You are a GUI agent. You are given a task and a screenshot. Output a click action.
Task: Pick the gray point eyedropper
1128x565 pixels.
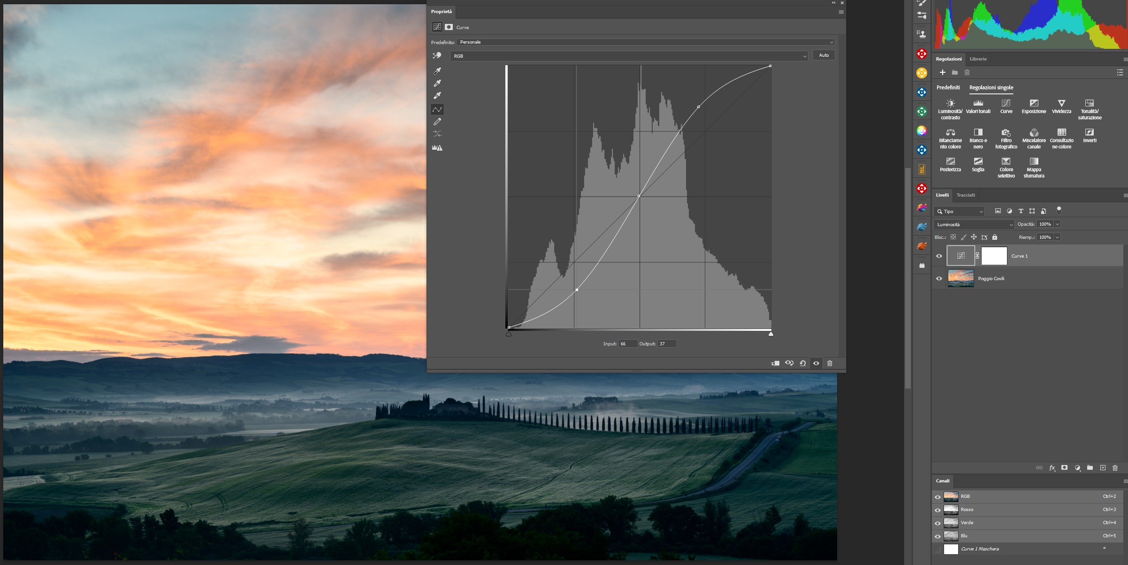[x=437, y=83]
